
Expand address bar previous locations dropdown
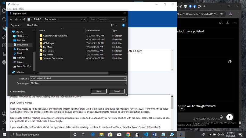[81, 19]
